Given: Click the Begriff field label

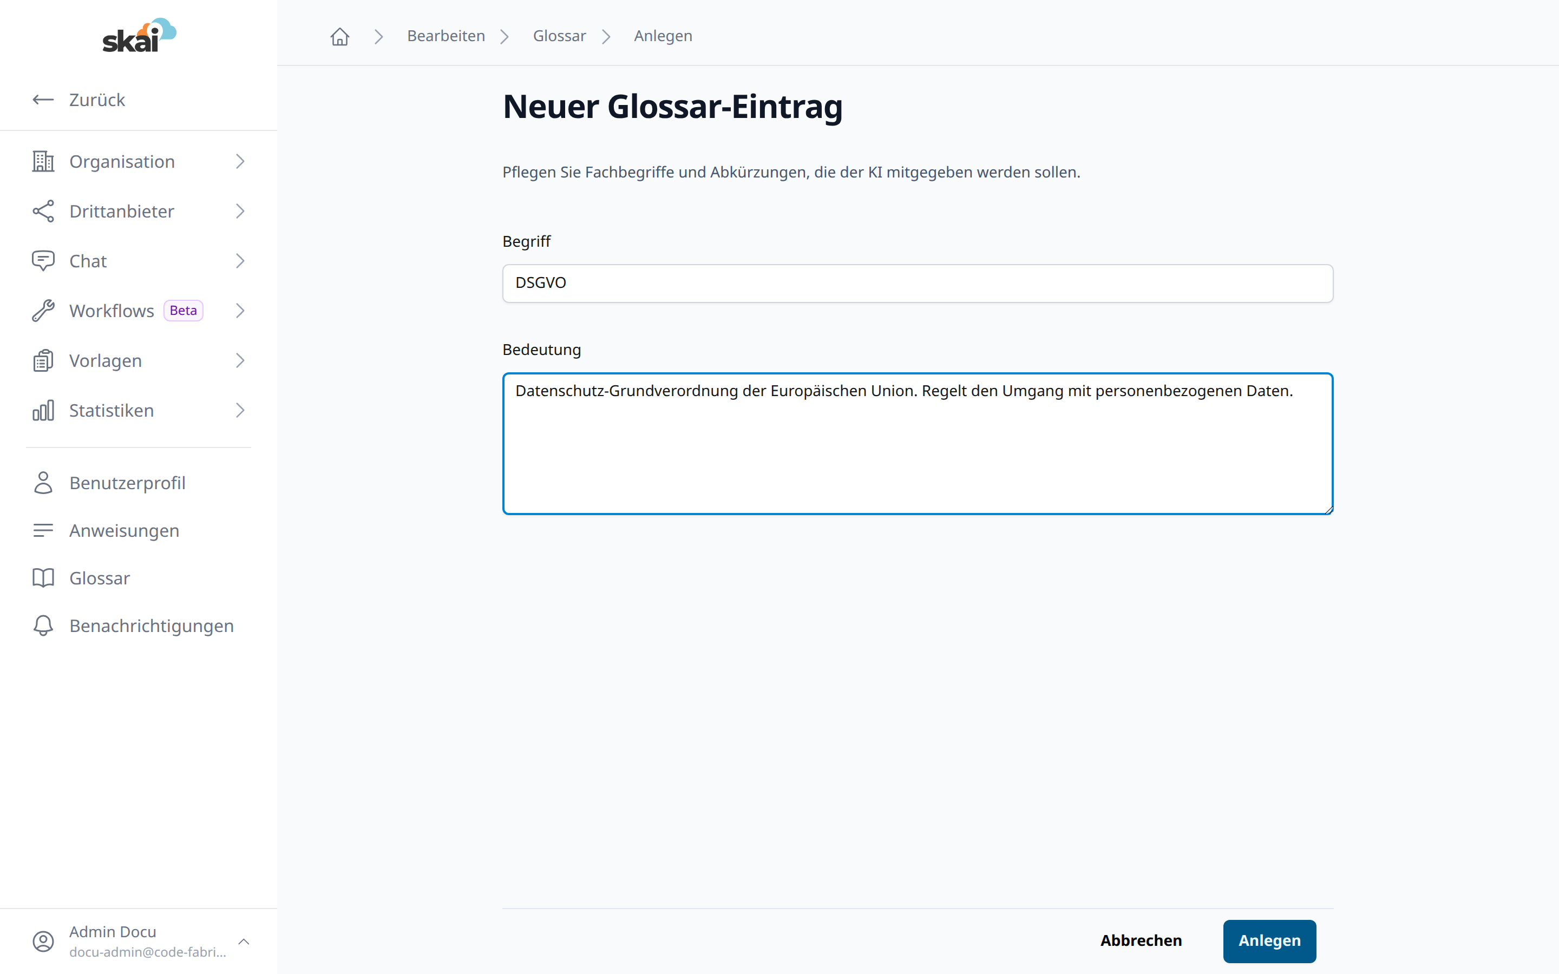Looking at the screenshot, I should [526, 241].
